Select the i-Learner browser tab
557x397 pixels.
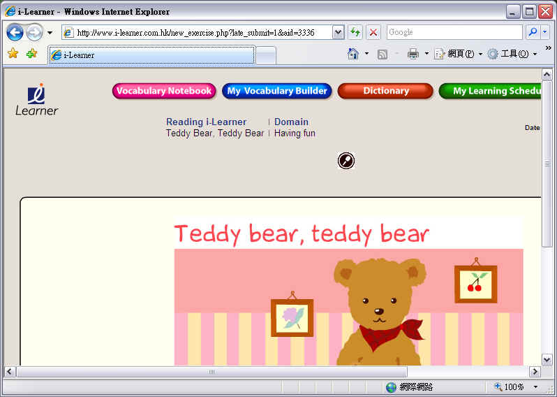[151, 55]
